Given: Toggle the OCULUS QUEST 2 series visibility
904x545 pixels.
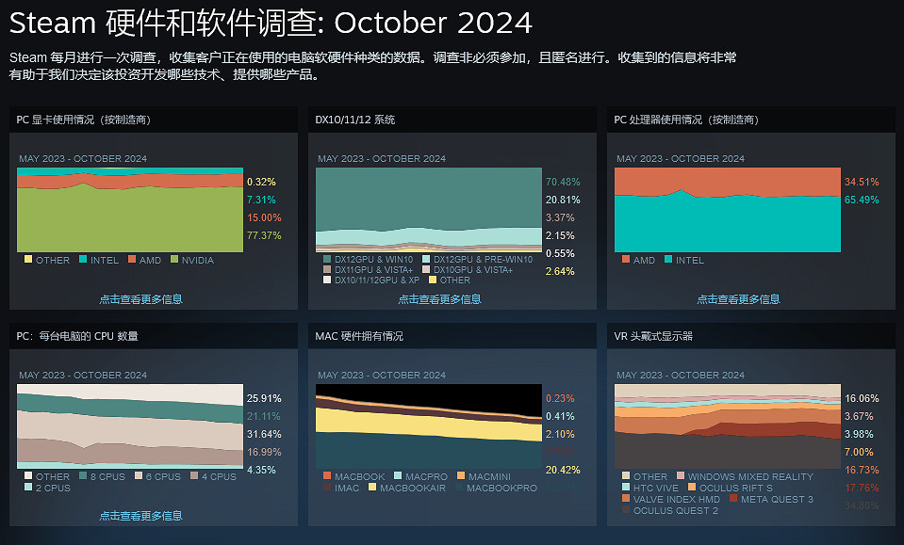Looking at the screenshot, I should click(x=624, y=510).
